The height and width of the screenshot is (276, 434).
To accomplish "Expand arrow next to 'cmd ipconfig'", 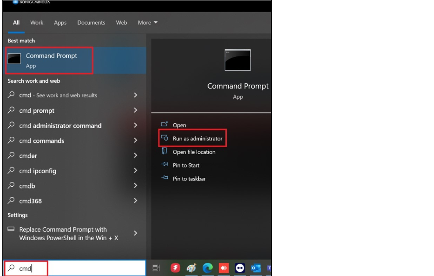I will point(135,170).
